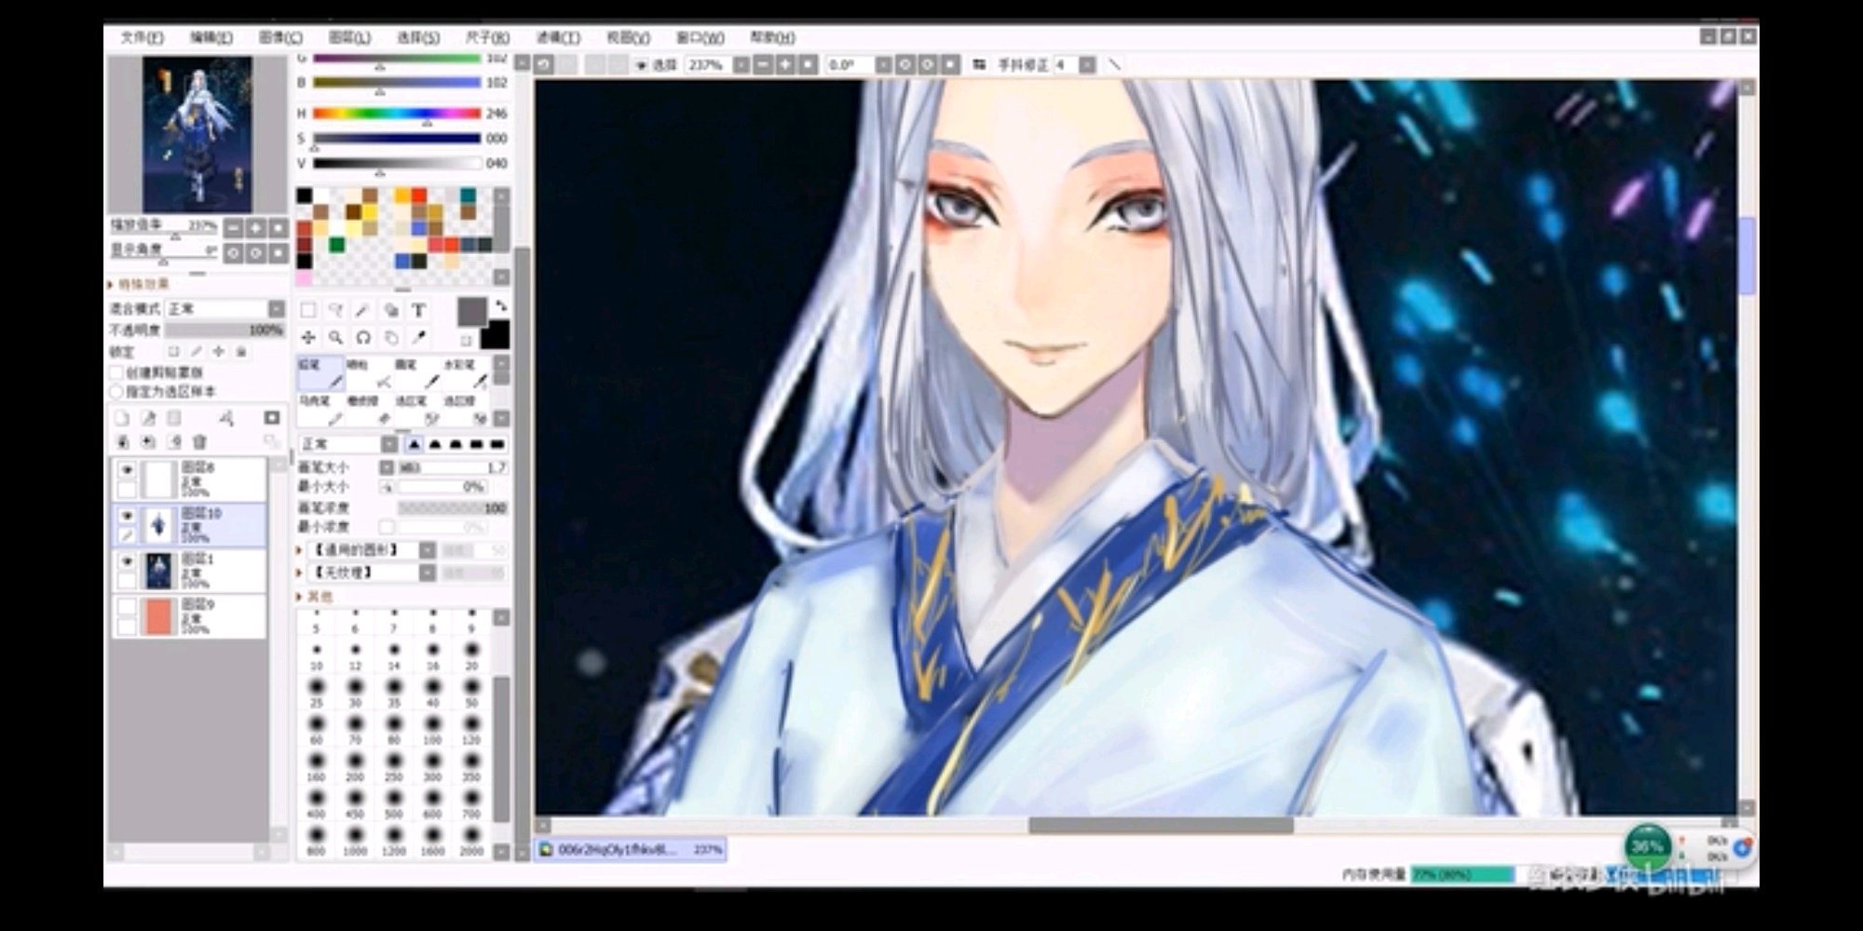Delete layer with trash icon
The width and height of the screenshot is (1863, 931).
click(199, 442)
